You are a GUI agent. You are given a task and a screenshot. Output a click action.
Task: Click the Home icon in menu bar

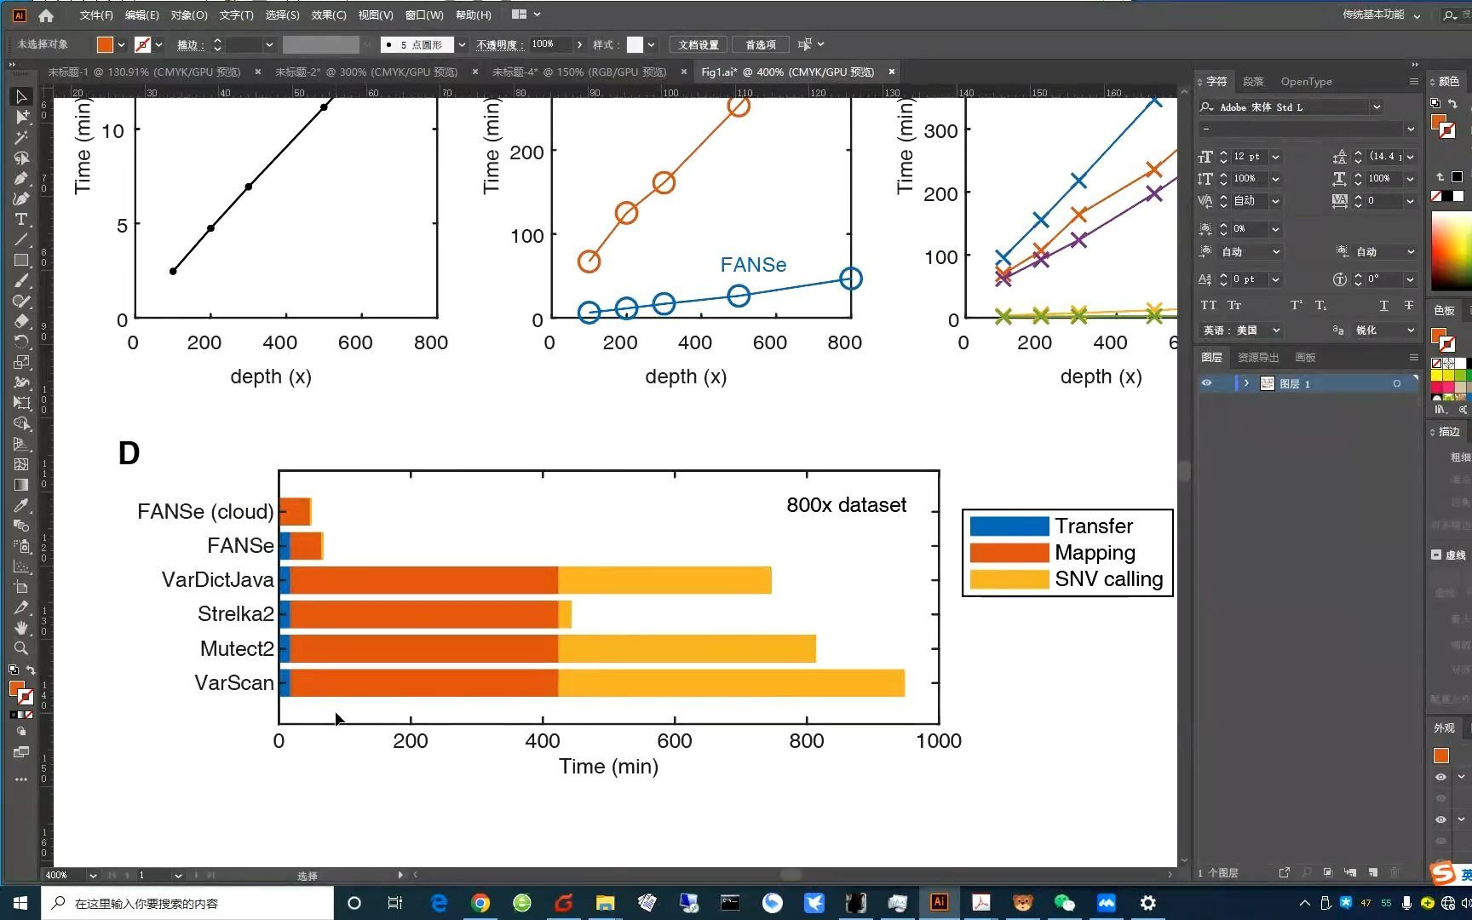coord(46,14)
